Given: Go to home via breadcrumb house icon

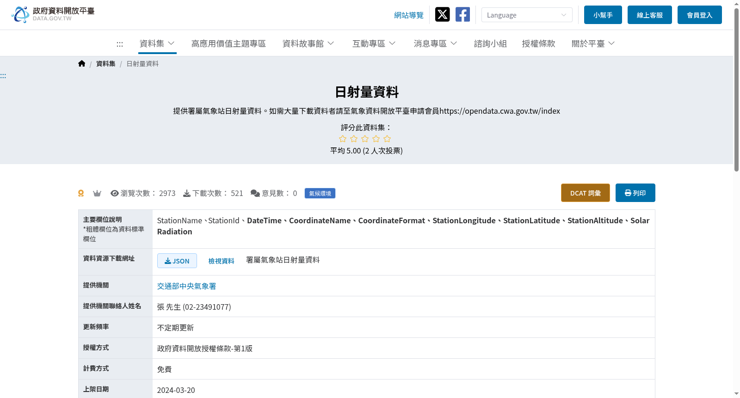Looking at the screenshot, I should [82, 63].
